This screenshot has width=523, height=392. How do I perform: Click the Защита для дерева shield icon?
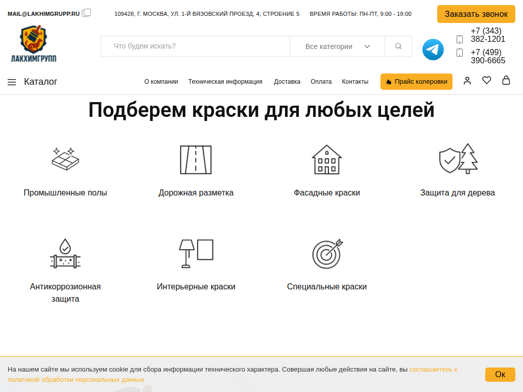(x=457, y=159)
